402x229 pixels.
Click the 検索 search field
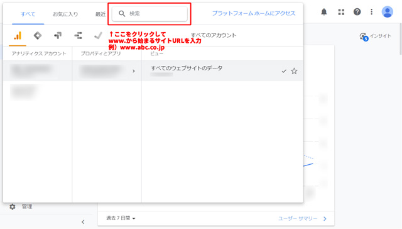pyautogui.click(x=149, y=14)
